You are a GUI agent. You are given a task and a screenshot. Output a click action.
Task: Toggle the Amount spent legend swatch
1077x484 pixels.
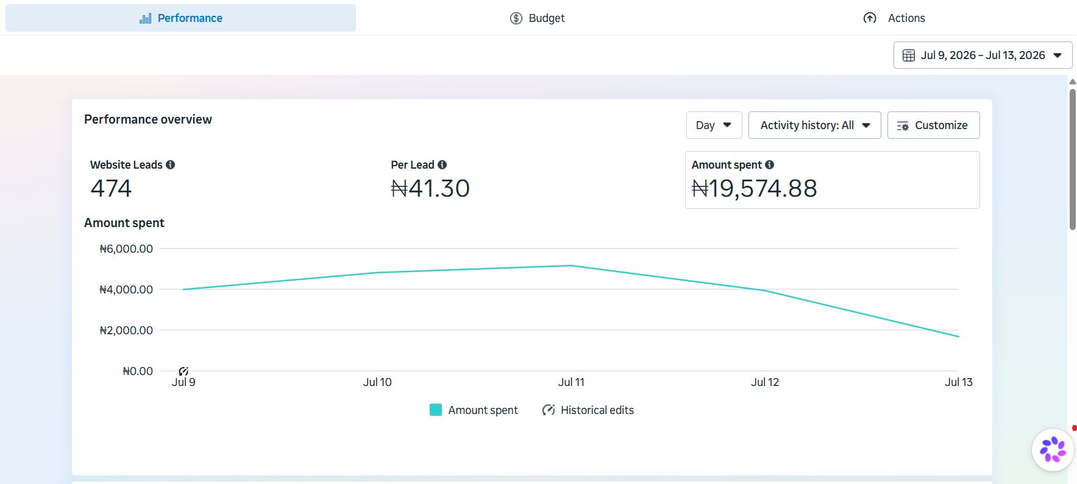(436, 410)
